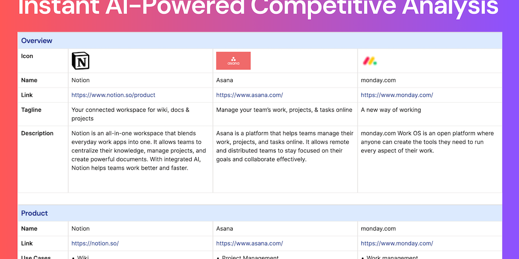The width and height of the screenshot is (519, 259).
Task: Click the Description row label
Action: tap(37, 134)
